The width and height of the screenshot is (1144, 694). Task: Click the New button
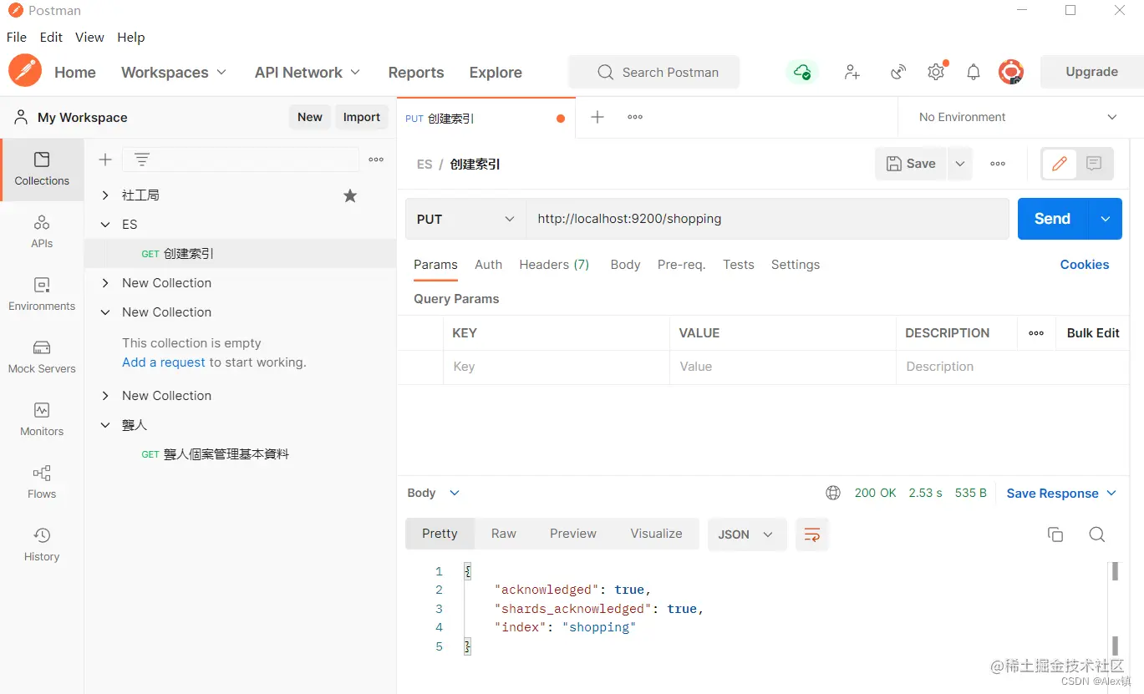[310, 117]
